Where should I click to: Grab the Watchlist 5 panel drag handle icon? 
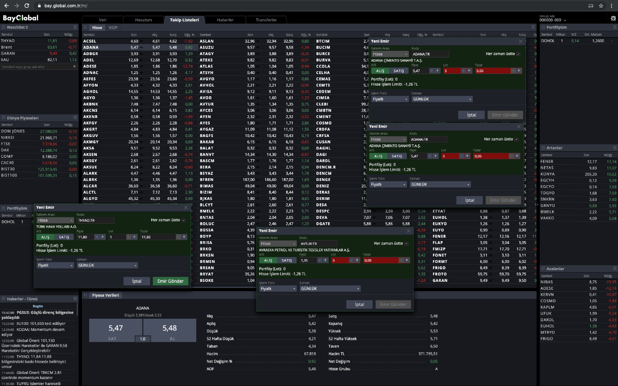click(3, 27)
